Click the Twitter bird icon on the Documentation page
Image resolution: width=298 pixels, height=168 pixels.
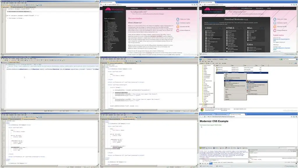point(178,19)
